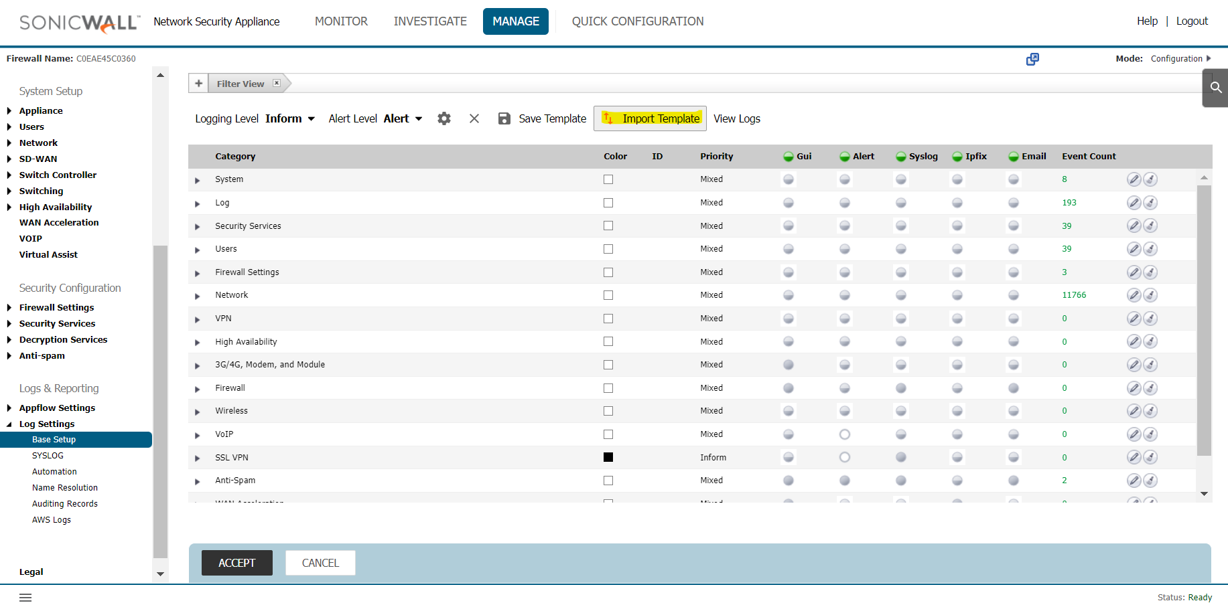Click the Syslog column green header icon
This screenshot has height=605, width=1228.
click(x=901, y=157)
